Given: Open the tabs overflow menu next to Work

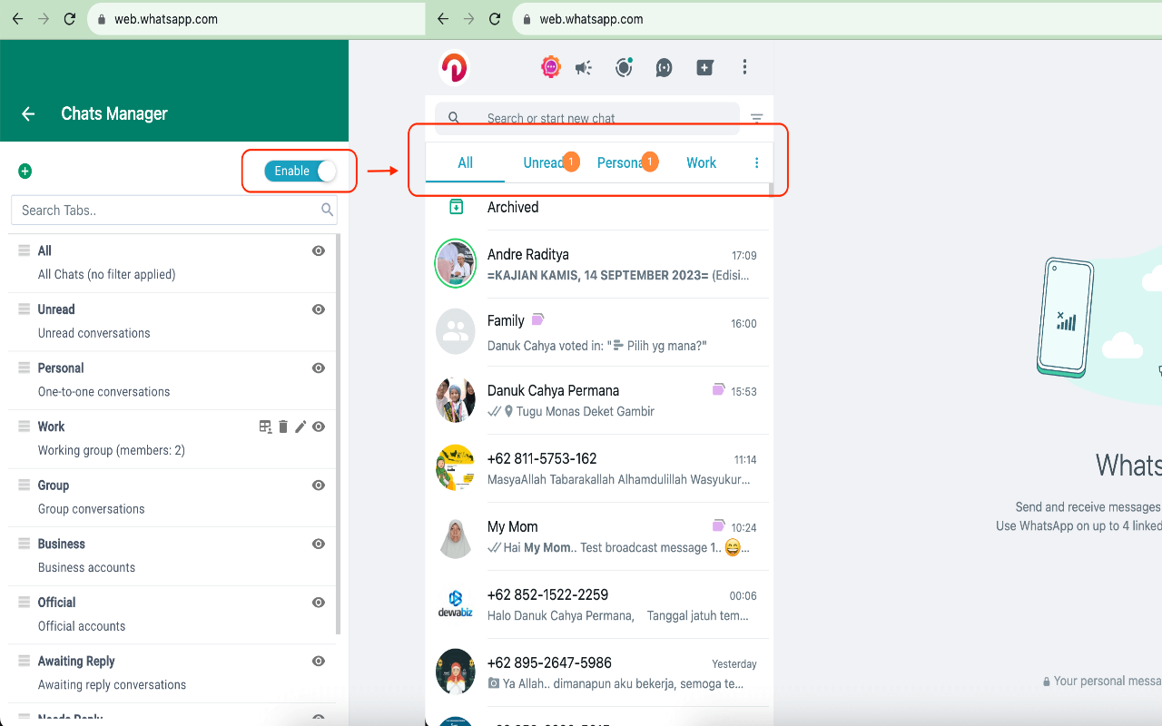Looking at the screenshot, I should pyautogui.click(x=756, y=162).
